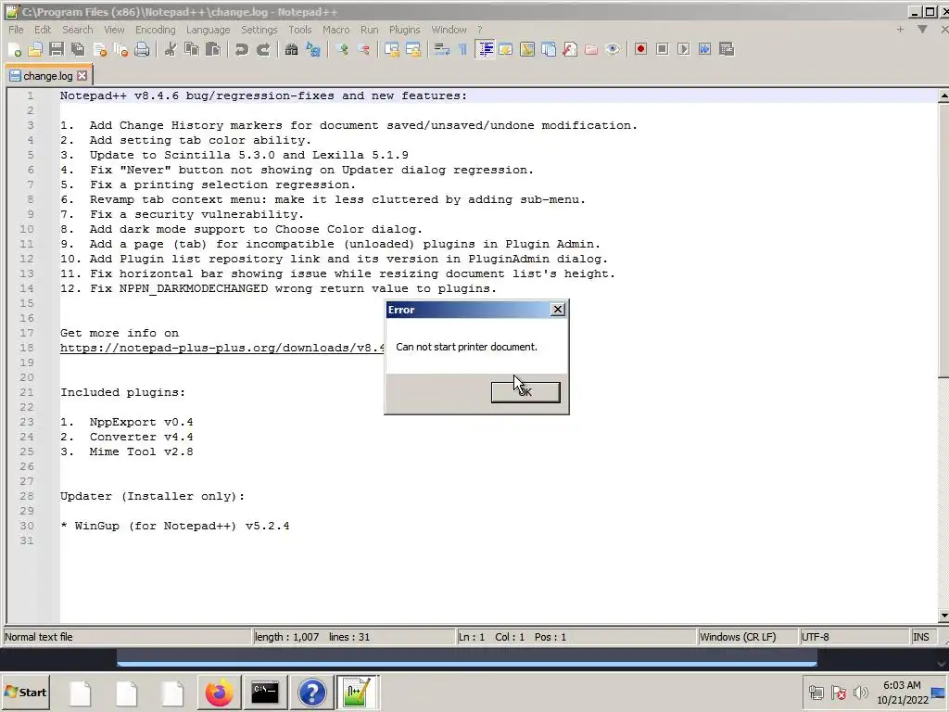Click the Save toolbar icon
The height and width of the screenshot is (712, 949).
[57, 50]
